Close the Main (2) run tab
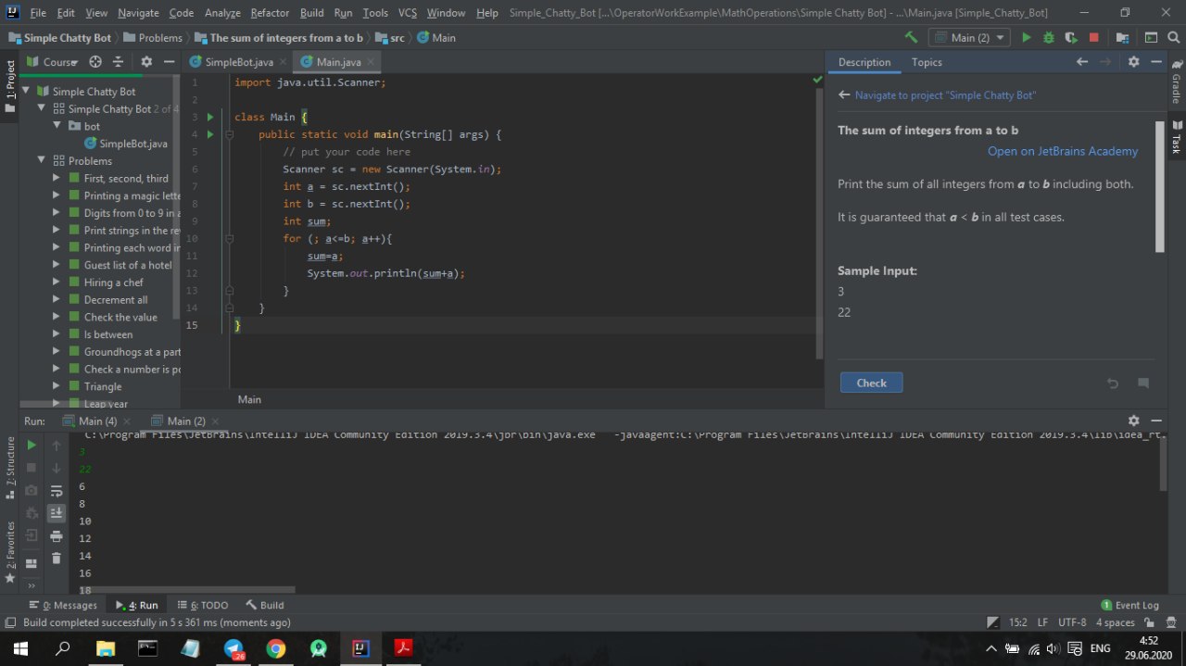 tap(215, 421)
